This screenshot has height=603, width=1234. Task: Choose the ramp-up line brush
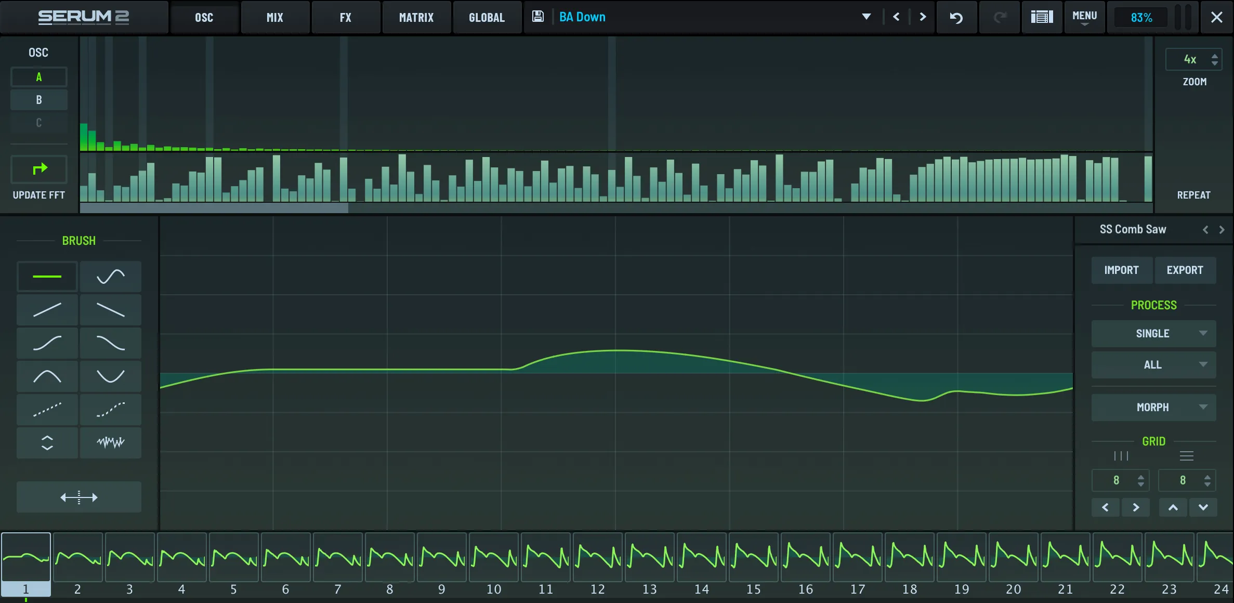47,310
